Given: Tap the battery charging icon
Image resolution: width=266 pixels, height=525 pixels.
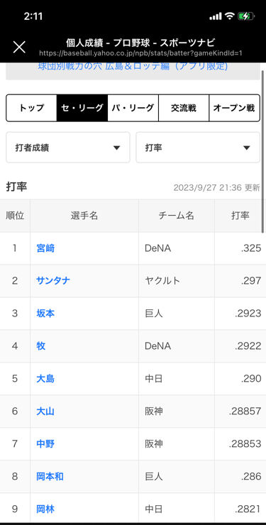Looking at the screenshot, I should (246, 16).
